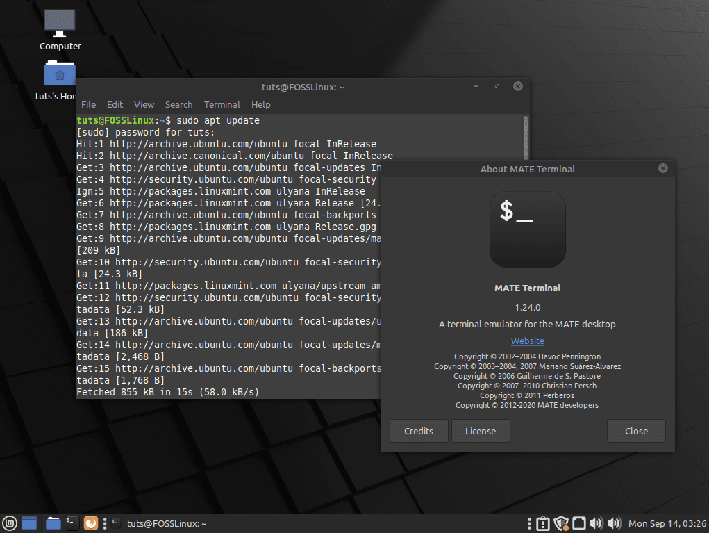Open the update manager shield tray icon

coord(562,523)
